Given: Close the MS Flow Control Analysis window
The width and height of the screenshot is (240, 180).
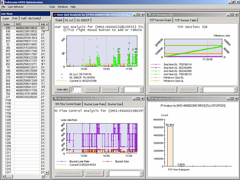Looking at the screenshot, I should 142,99.
